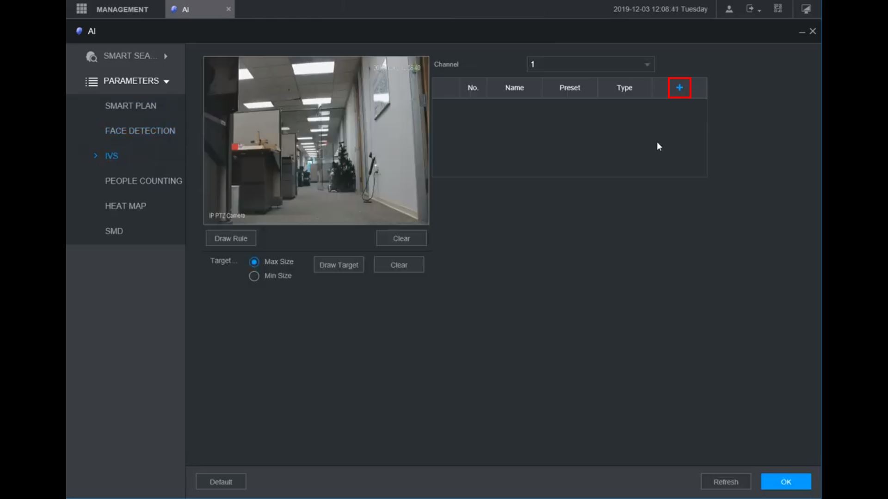Image resolution: width=888 pixels, height=499 pixels.
Task: Click the monitor display icon
Action: (x=806, y=9)
